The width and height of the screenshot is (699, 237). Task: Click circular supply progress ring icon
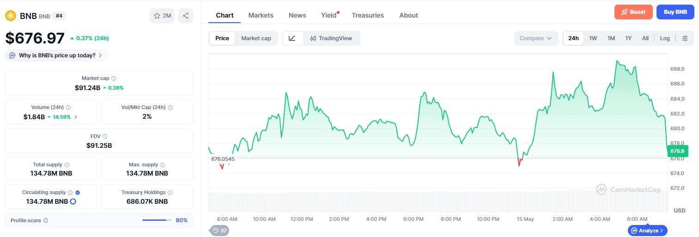73,201
